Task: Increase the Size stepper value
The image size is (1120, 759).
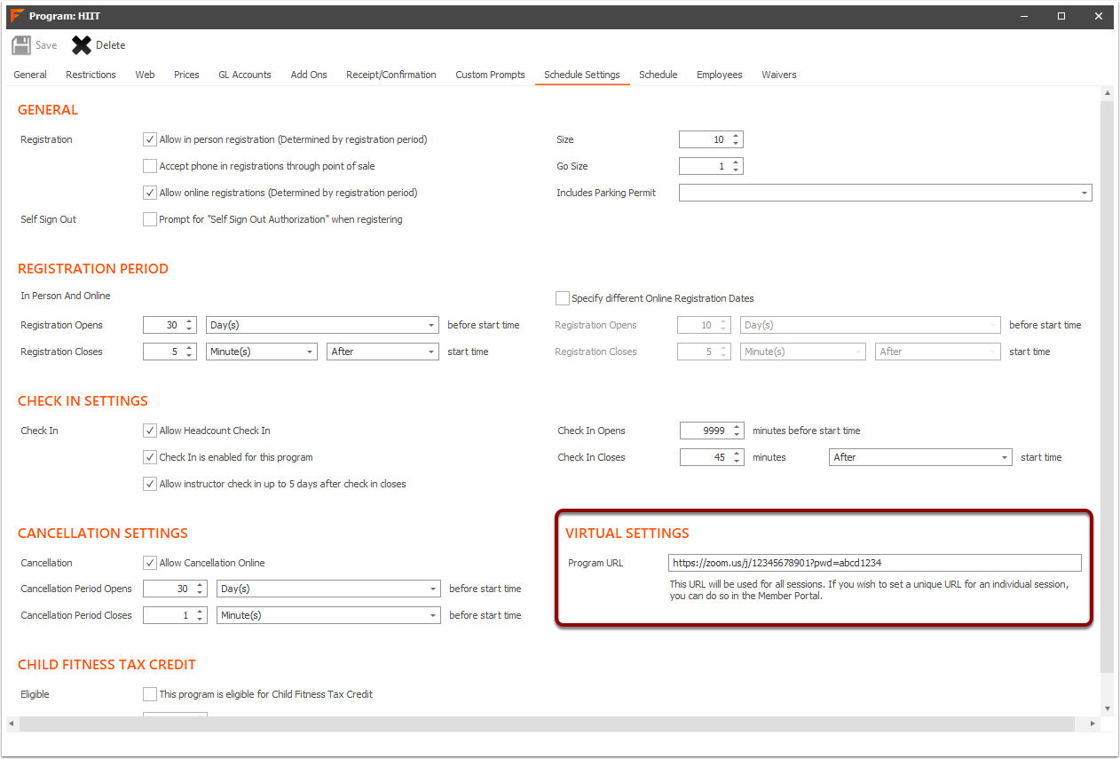Action: (x=737, y=136)
